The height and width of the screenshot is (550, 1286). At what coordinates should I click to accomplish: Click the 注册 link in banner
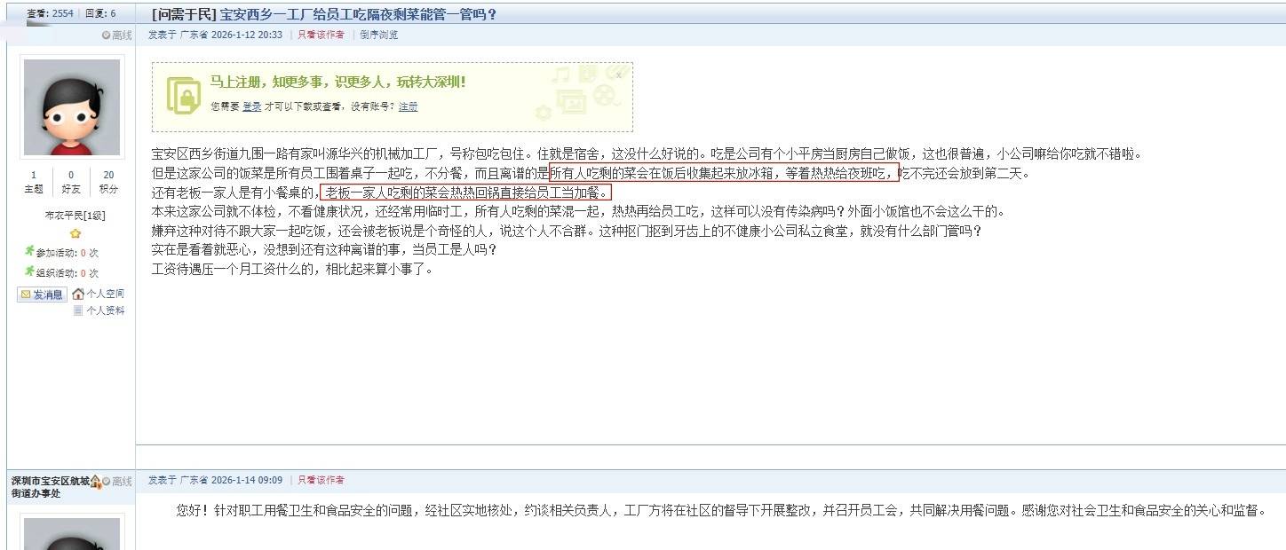[408, 106]
